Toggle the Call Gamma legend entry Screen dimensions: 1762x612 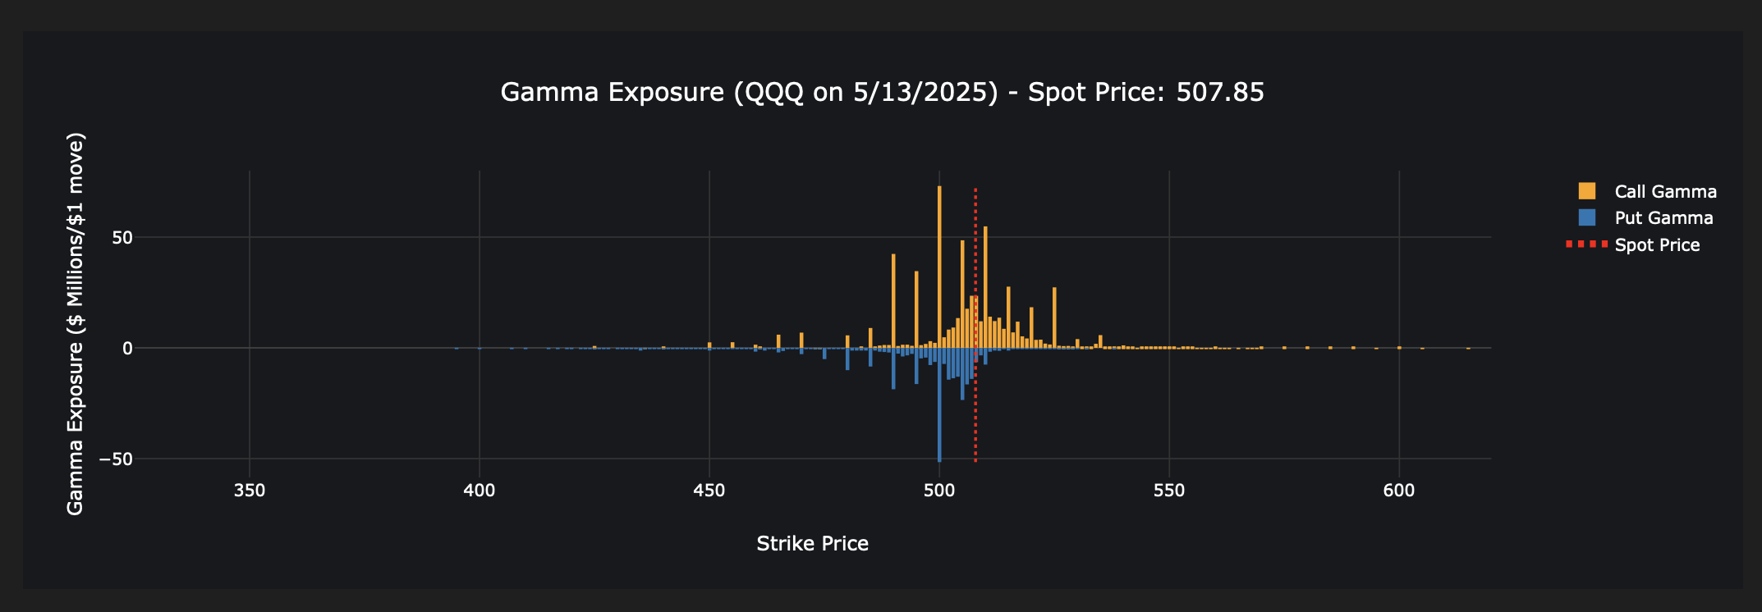[1647, 191]
